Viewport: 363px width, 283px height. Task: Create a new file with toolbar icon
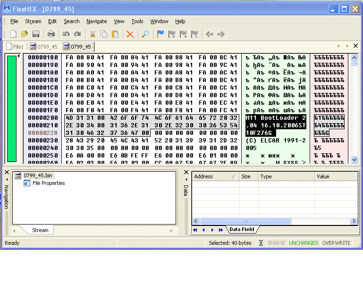13,34
